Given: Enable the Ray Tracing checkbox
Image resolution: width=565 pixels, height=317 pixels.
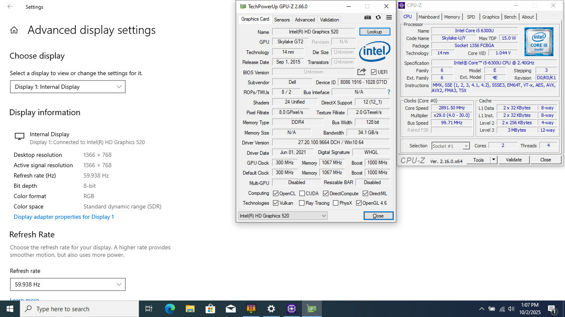Looking at the screenshot, I should coord(302,203).
